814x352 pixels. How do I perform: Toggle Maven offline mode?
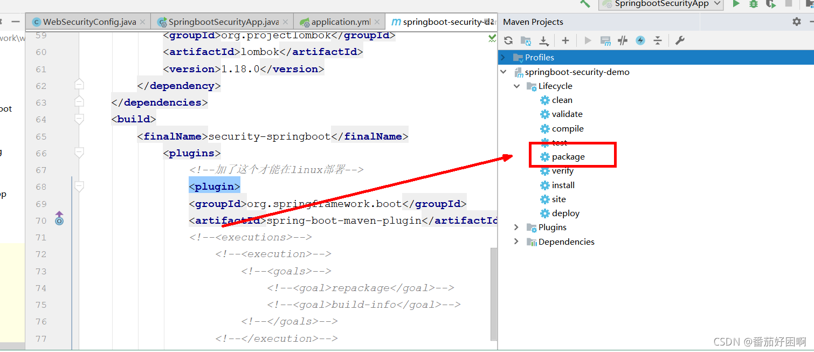pos(623,40)
